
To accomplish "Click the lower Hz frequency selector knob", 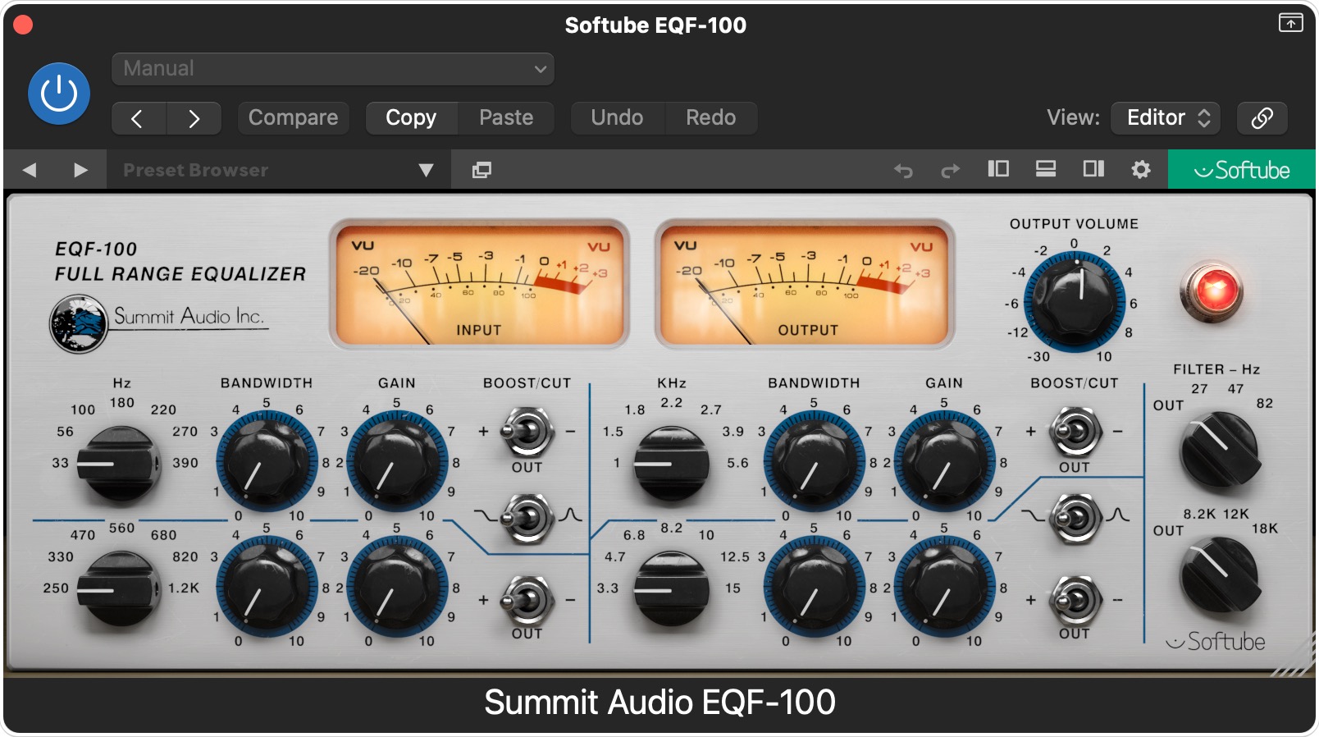I will click(121, 589).
